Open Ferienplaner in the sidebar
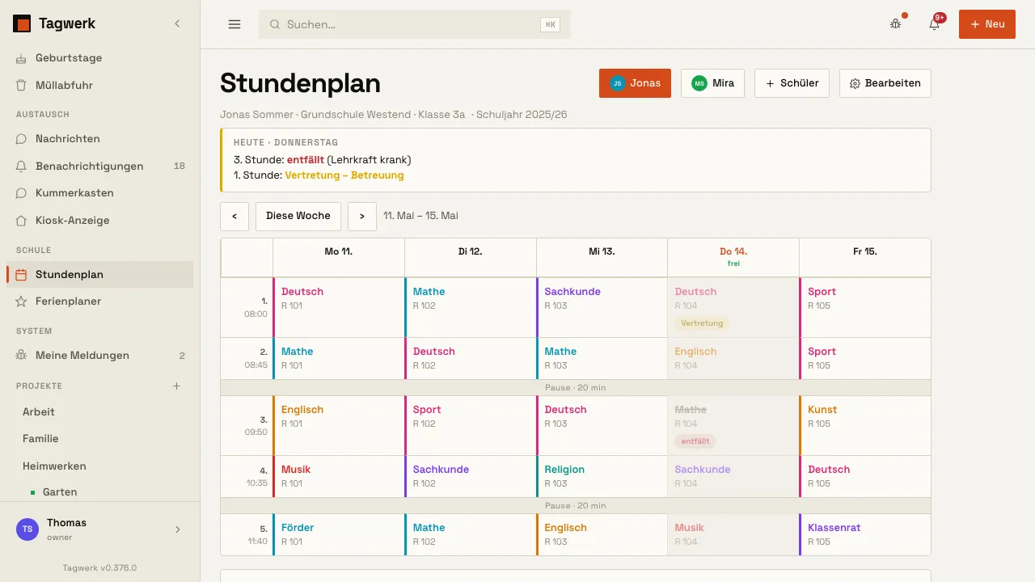 tap(100, 302)
